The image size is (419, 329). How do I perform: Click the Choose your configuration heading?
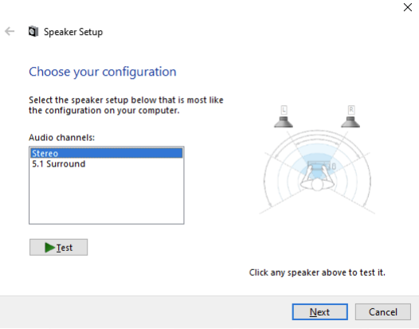[x=103, y=72]
